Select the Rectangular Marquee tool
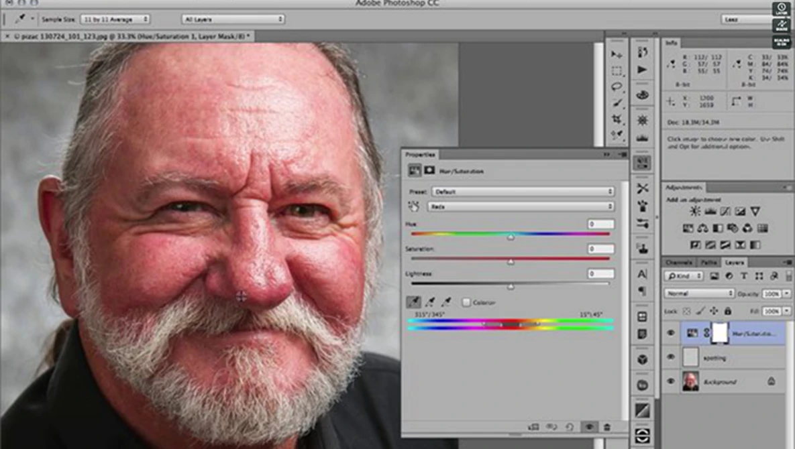Viewport: 795px width, 449px height. tap(617, 70)
